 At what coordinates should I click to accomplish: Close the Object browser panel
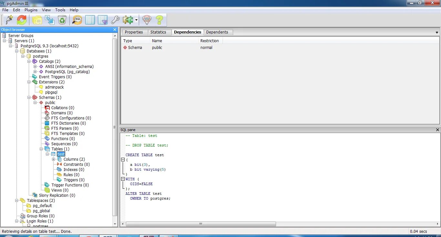[115, 30]
